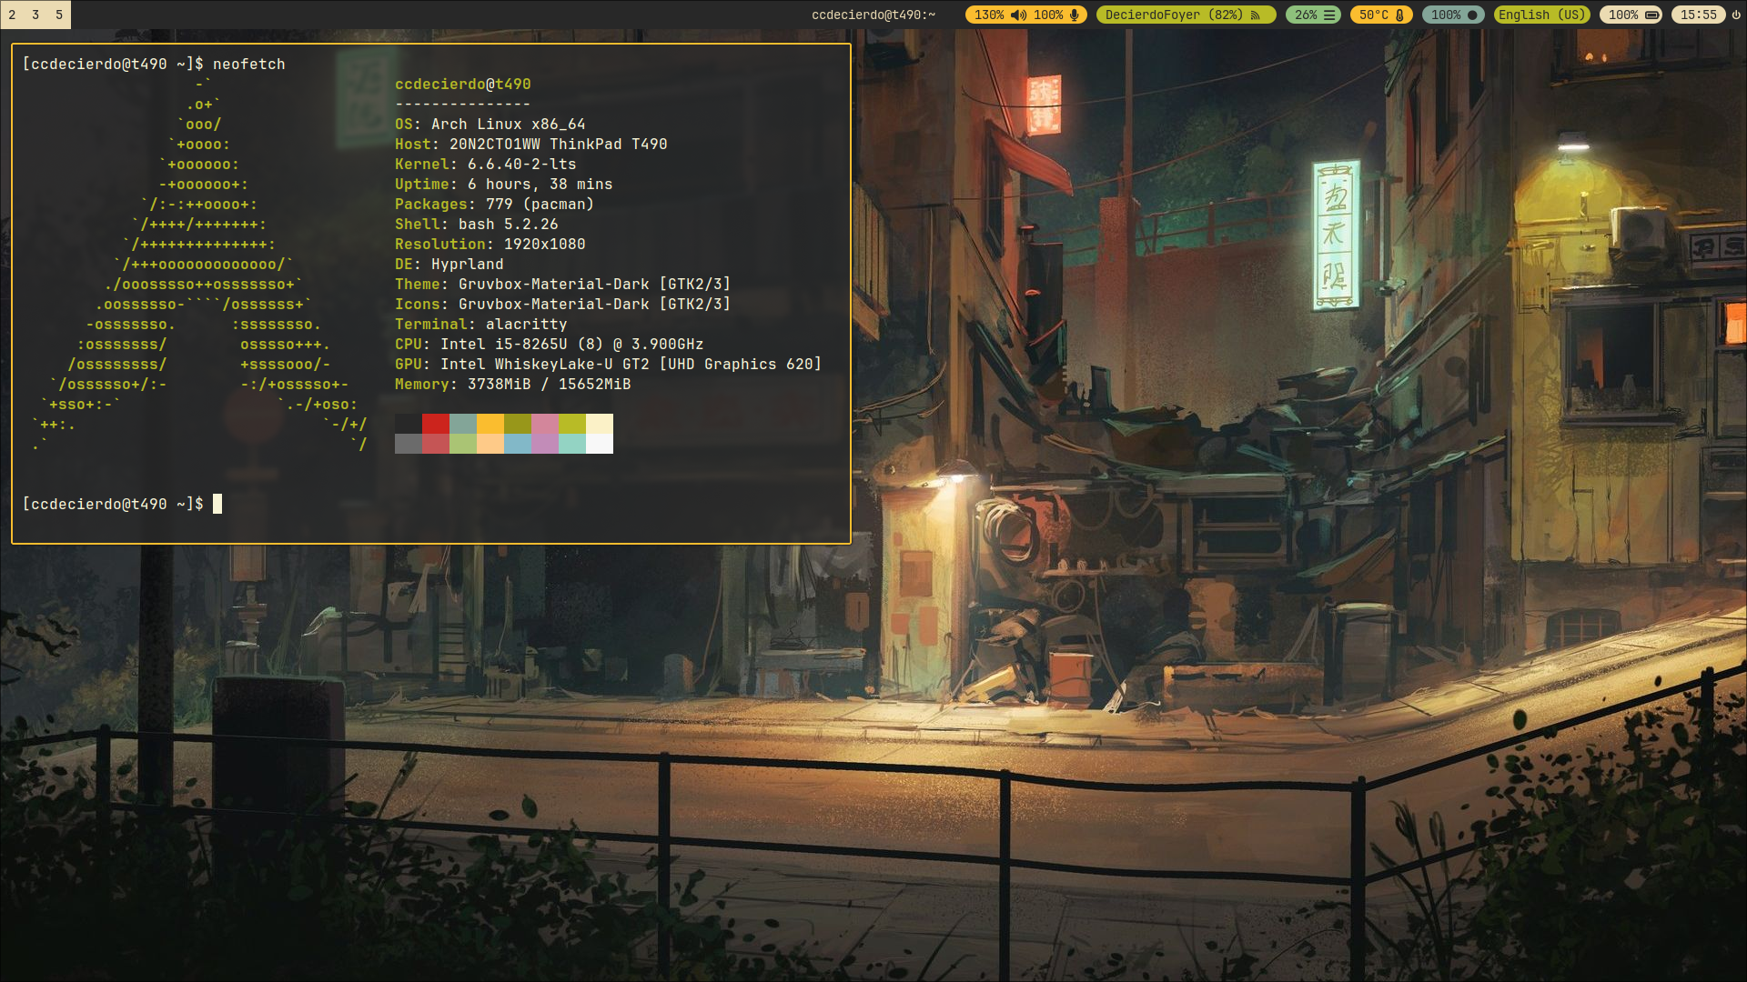This screenshot has width=1747, height=982.
Task: Click the pink color block in neofetch
Action: (545, 424)
